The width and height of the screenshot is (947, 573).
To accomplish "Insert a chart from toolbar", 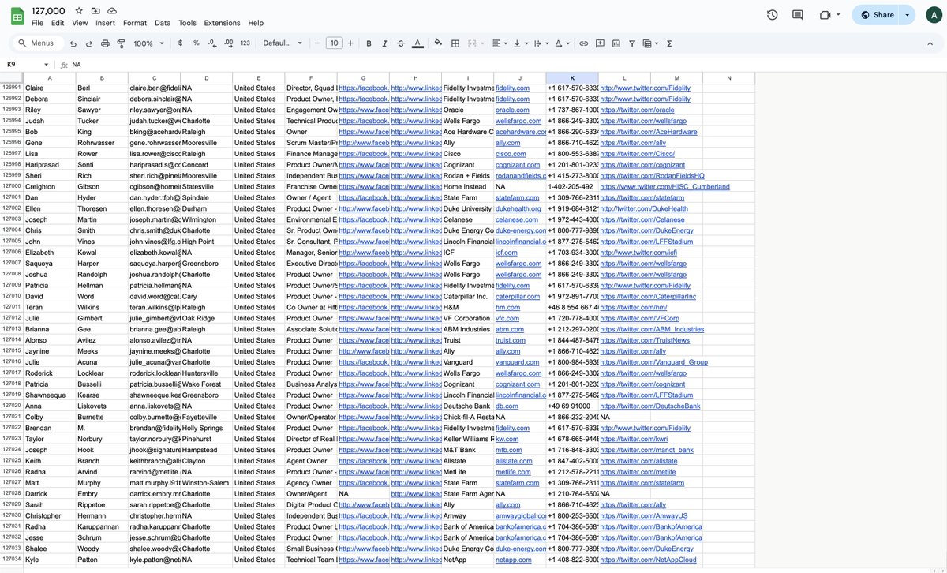I will pos(616,43).
